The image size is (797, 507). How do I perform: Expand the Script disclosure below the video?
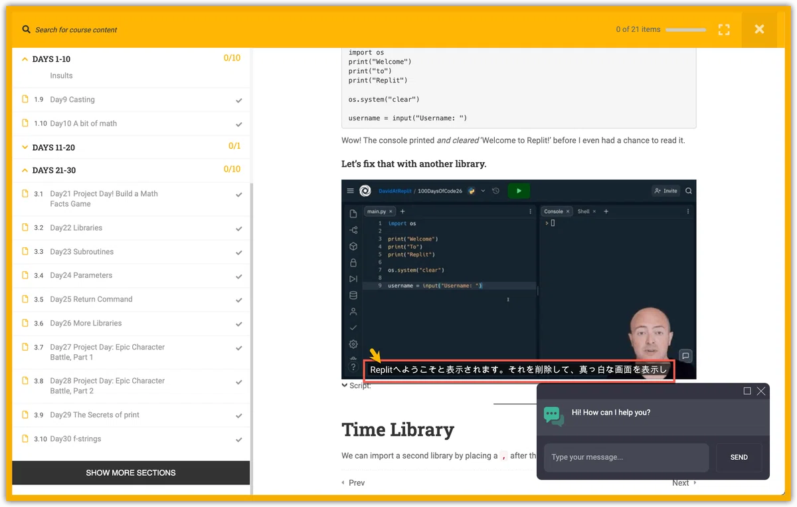coord(356,385)
